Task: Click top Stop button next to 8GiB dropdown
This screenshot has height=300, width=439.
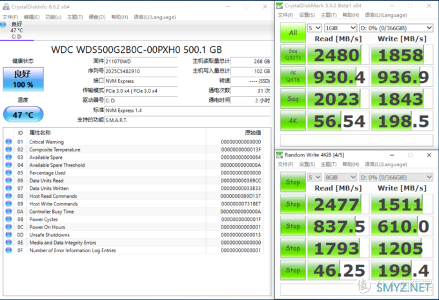Action: (x=293, y=182)
